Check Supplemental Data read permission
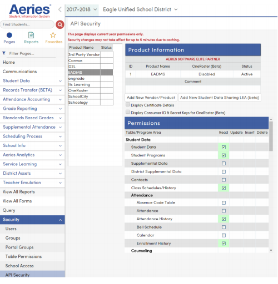278x284 pixels. pyautogui.click(x=224, y=164)
